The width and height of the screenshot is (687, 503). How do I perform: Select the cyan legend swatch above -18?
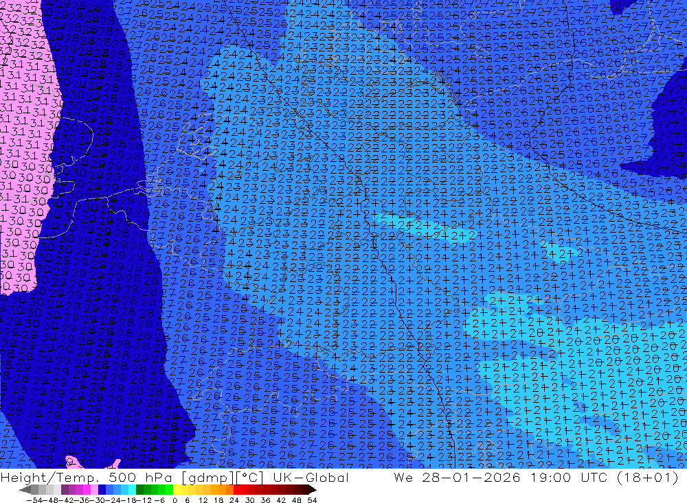(132, 490)
